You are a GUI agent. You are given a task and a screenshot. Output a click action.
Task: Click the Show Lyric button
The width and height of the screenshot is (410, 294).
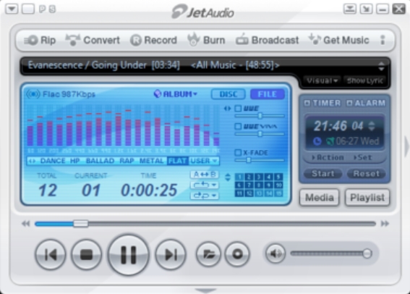[x=364, y=80]
